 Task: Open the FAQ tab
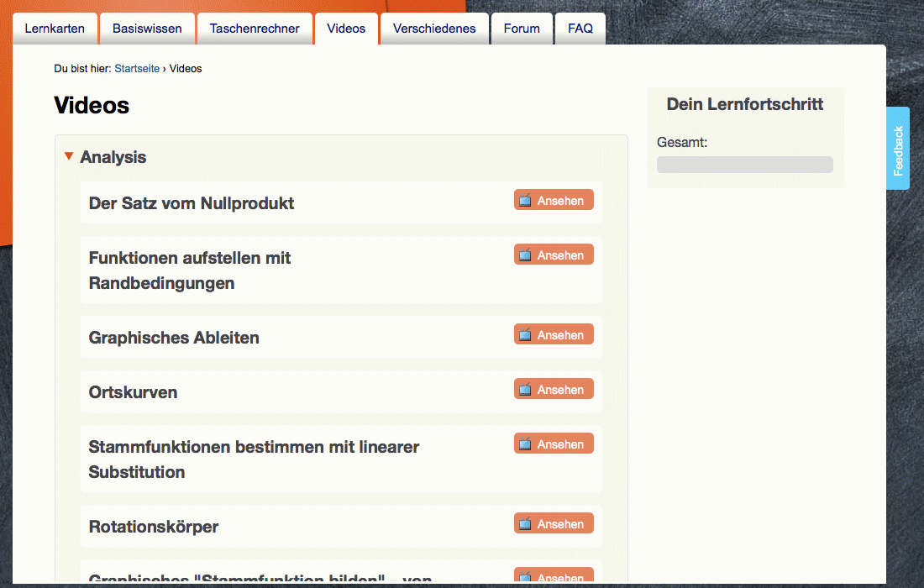tap(580, 29)
